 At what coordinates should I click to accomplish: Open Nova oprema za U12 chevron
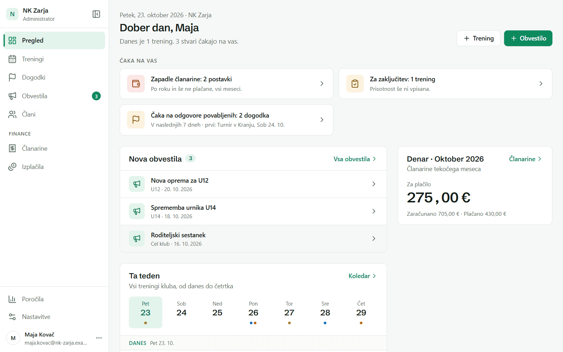(x=374, y=184)
